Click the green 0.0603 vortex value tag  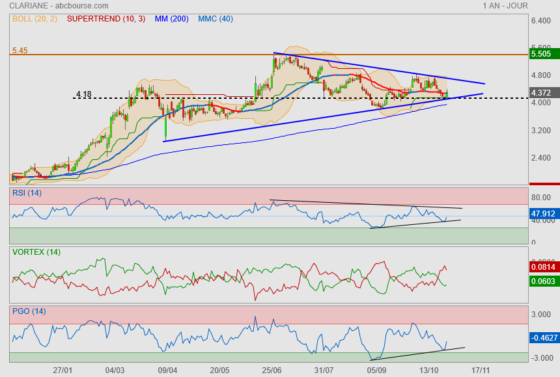click(x=542, y=280)
